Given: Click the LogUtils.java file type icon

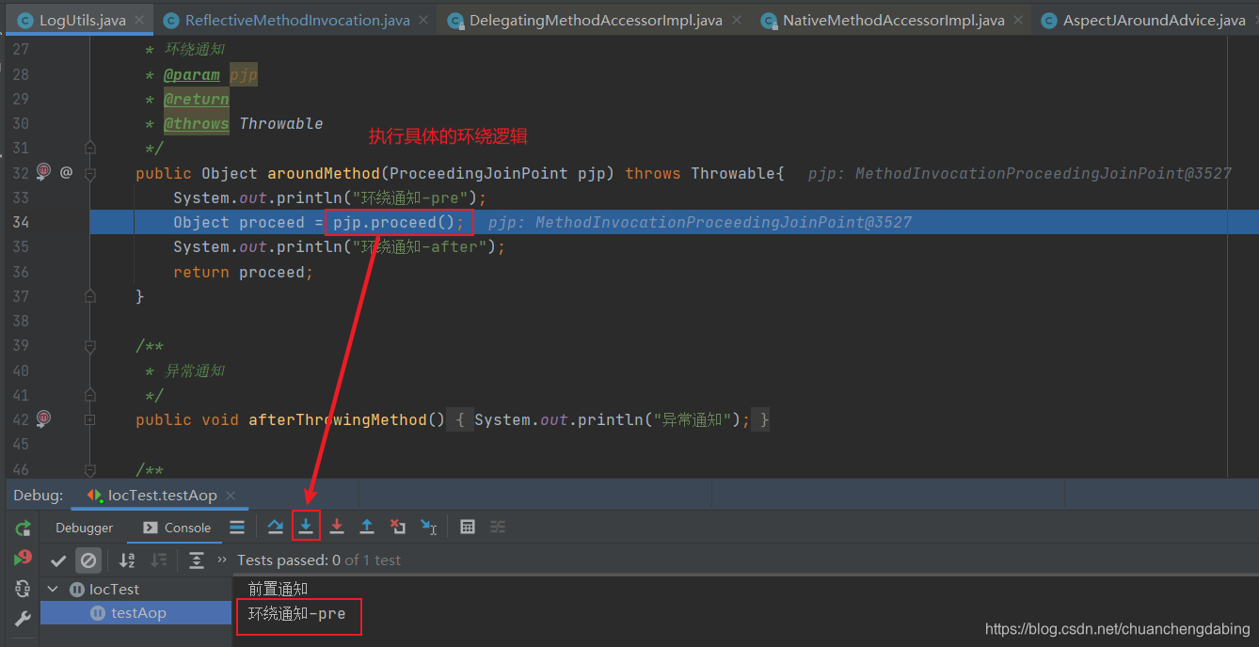Looking at the screenshot, I should tap(25, 20).
